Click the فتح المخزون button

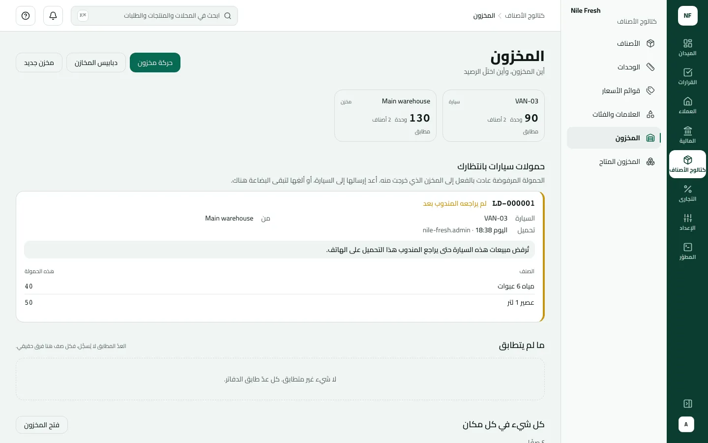tap(42, 425)
